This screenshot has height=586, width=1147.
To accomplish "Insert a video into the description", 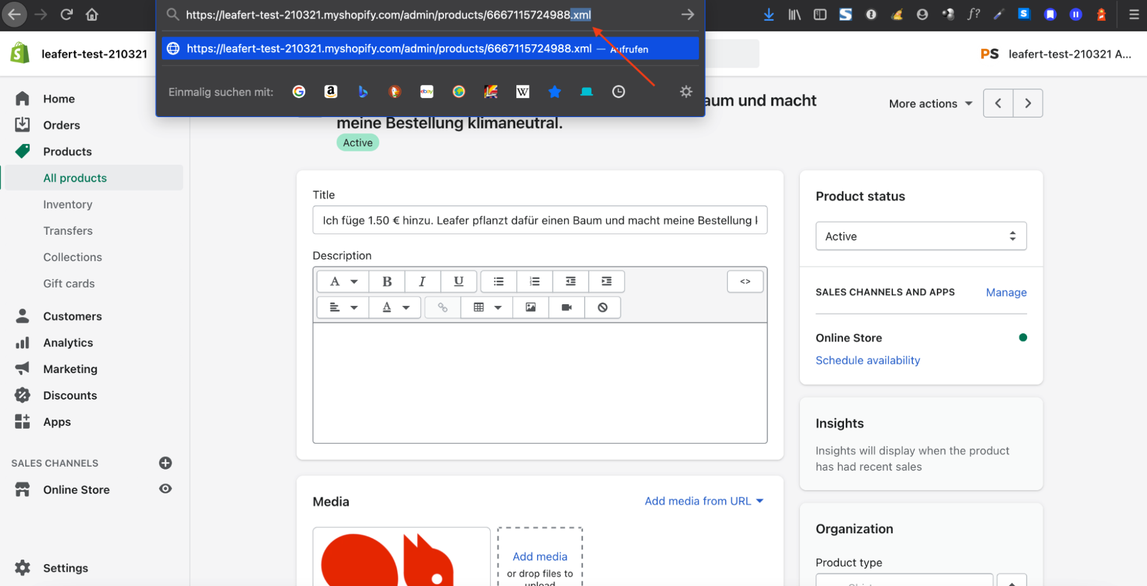I will click(x=566, y=307).
